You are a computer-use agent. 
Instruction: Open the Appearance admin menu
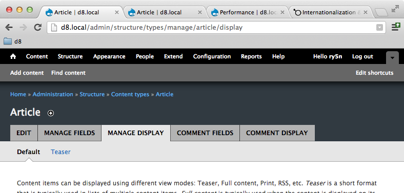tap(109, 56)
